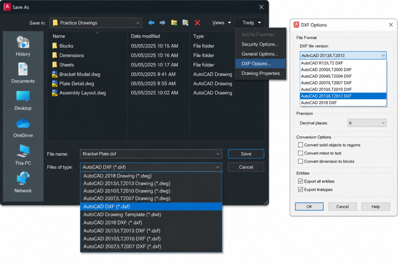
Task: Click the red Delete X icon
Action: 197,23
